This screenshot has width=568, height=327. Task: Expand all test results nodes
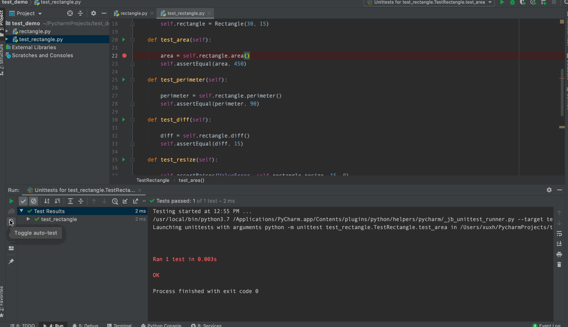coord(70,201)
